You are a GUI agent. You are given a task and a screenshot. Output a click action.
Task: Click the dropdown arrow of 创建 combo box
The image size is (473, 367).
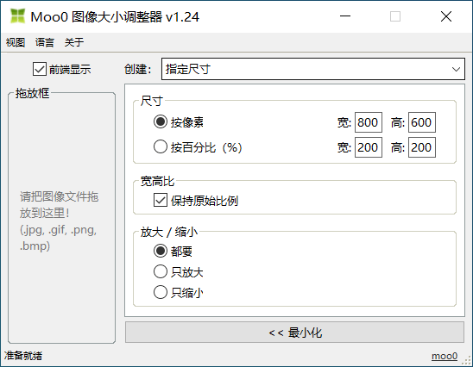point(456,69)
